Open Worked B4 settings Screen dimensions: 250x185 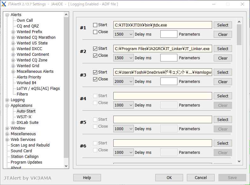pos(27,83)
